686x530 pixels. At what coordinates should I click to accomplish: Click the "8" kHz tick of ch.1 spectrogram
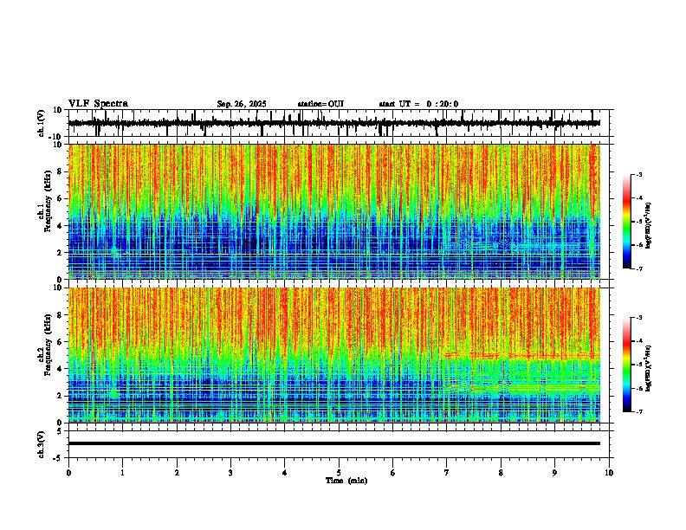[60, 171]
